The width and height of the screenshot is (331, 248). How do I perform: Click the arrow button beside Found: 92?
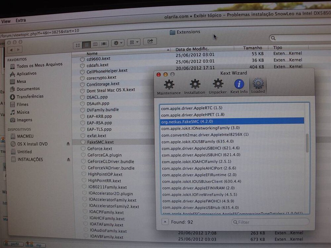coord(165,222)
